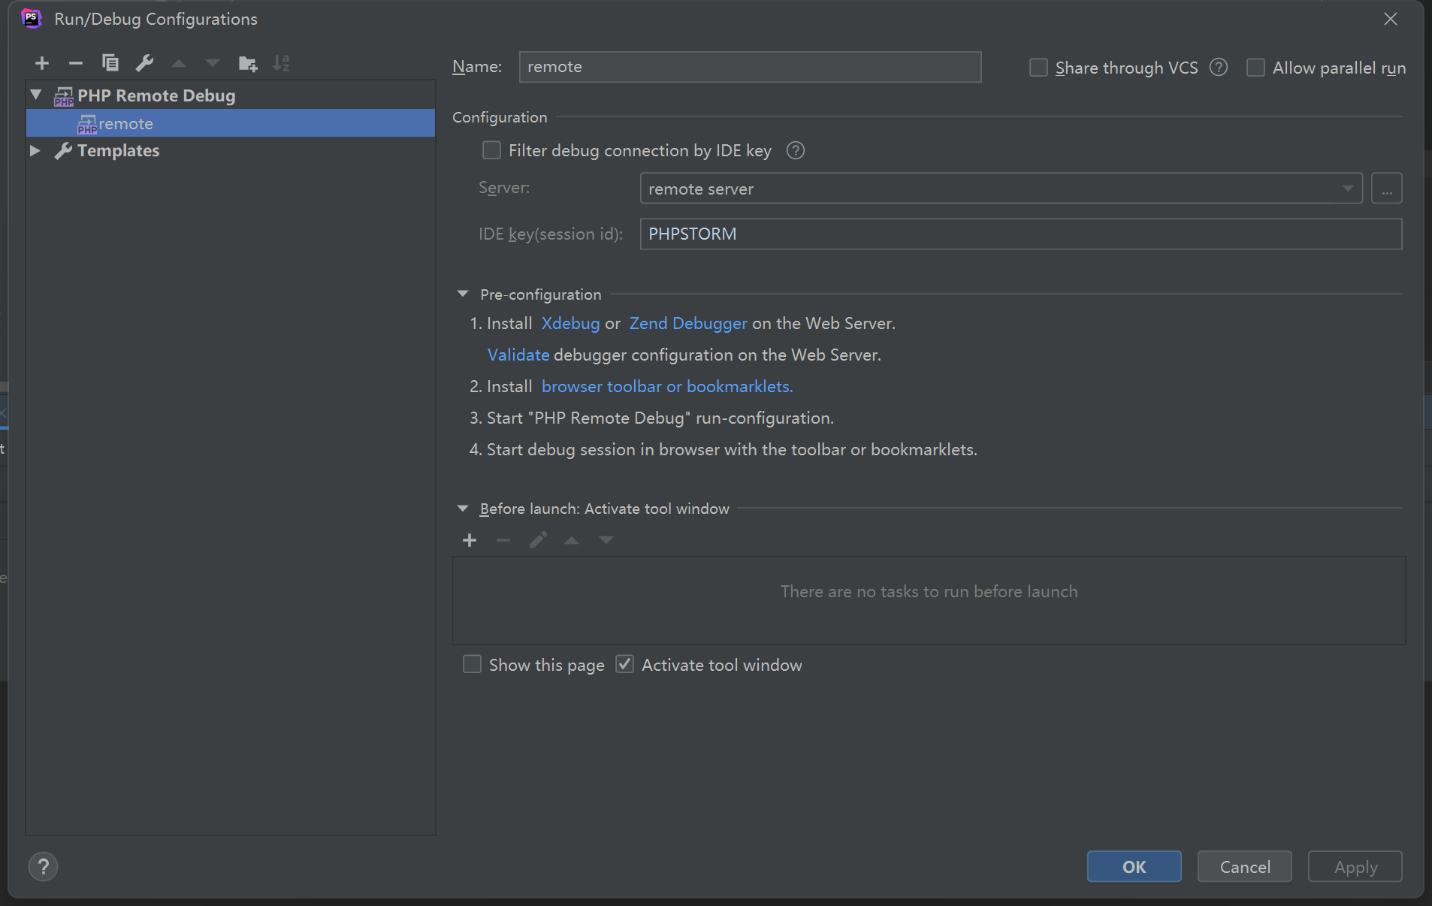Collapse the Pre-configuration section
The height and width of the screenshot is (906, 1432).
[463, 294]
